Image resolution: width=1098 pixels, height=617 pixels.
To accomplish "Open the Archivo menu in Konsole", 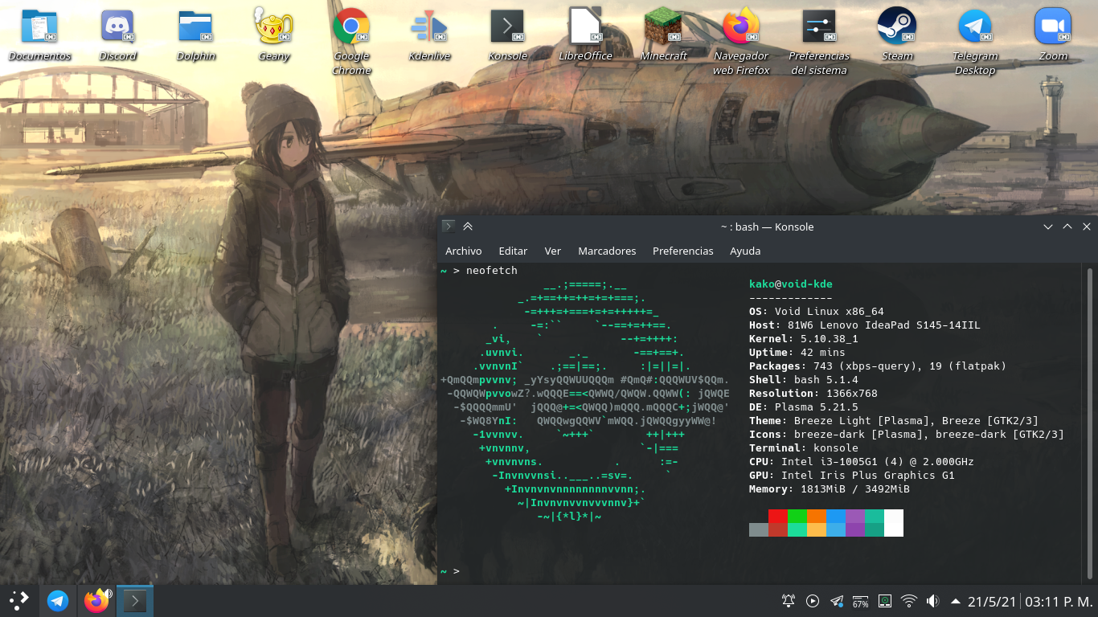I will tap(464, 251).
